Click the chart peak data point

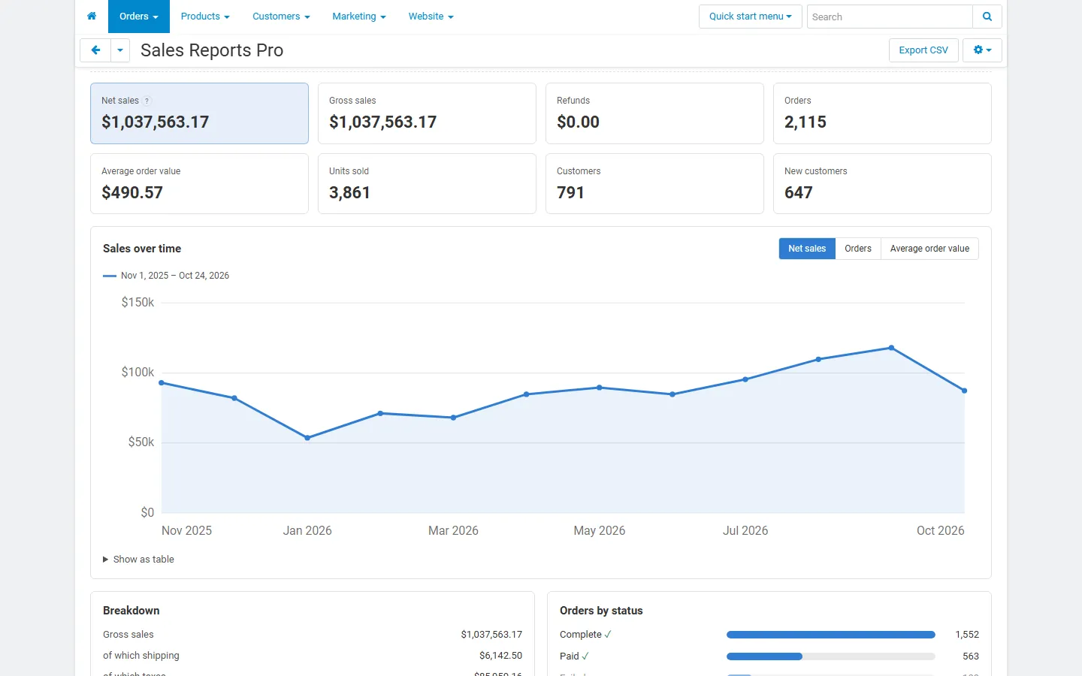(x=891, y=348)
